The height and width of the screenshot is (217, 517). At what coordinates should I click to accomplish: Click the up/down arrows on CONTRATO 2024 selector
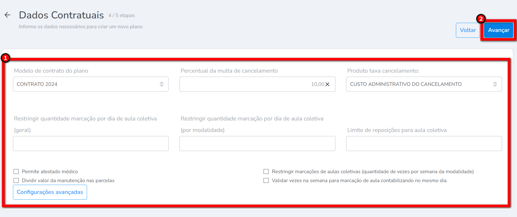click(162, 84)
